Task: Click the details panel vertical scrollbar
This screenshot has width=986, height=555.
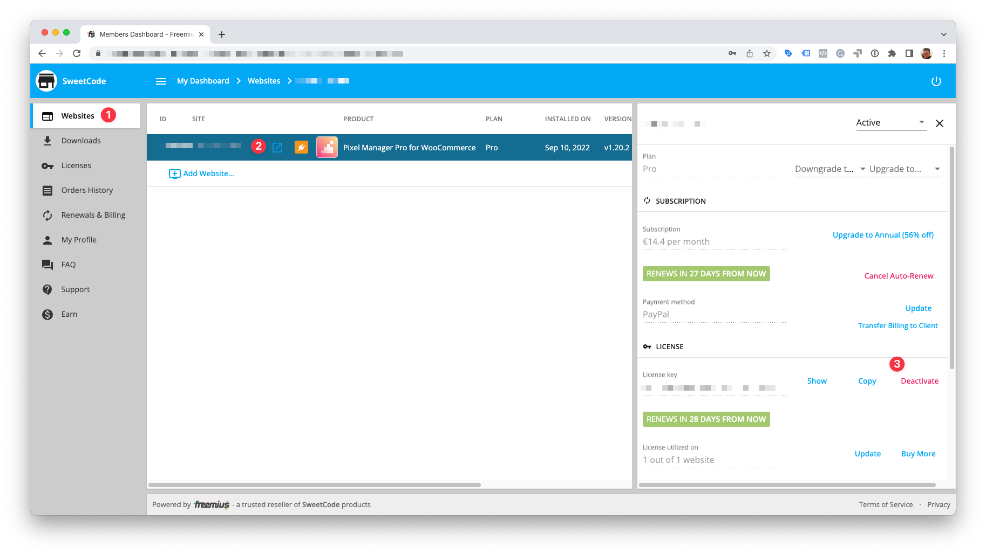Action: click(952, 258)
